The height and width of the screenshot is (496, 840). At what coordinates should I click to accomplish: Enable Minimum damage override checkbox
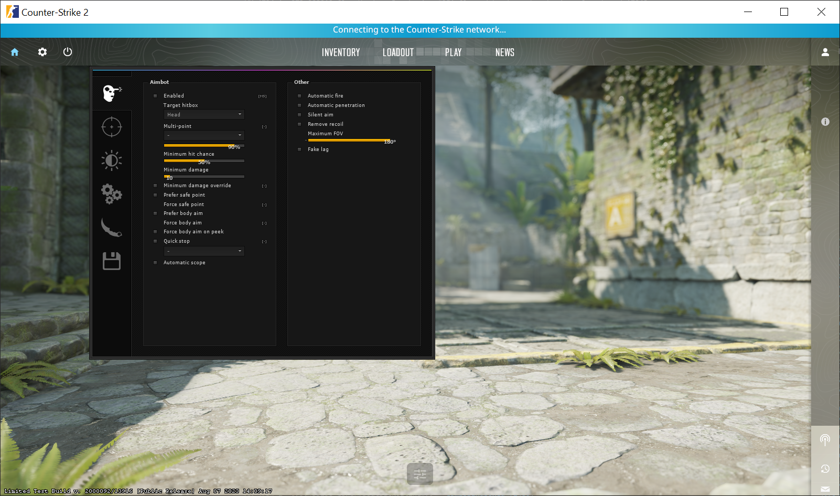[155, 186]
